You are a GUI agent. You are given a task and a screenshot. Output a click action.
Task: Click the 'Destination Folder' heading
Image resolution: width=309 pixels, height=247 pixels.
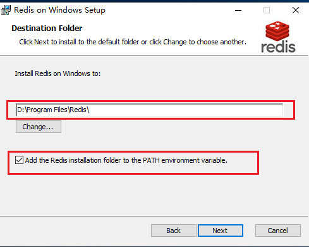pos(47,28)
